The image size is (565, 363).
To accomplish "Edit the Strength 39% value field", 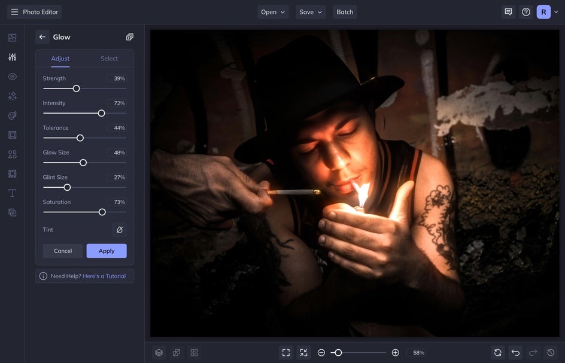I will click(117, 78).
